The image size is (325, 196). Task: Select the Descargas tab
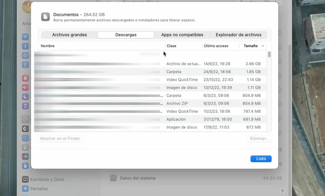[126, 35]
